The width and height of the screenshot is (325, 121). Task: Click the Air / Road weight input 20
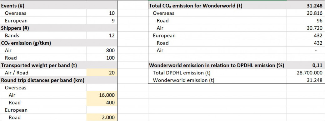point(102,73)
